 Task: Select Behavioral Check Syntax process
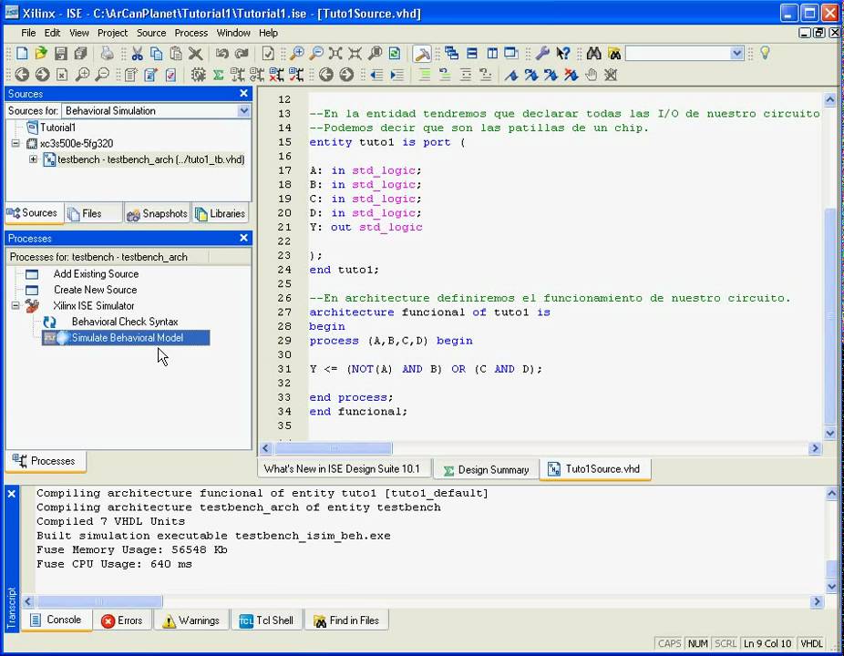pyautogui.click(x=125, y=322)
